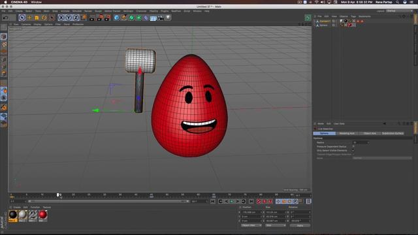The height and width of the screenshot is (235, 418).
Task: Step to previous frame
Action: 226,201
